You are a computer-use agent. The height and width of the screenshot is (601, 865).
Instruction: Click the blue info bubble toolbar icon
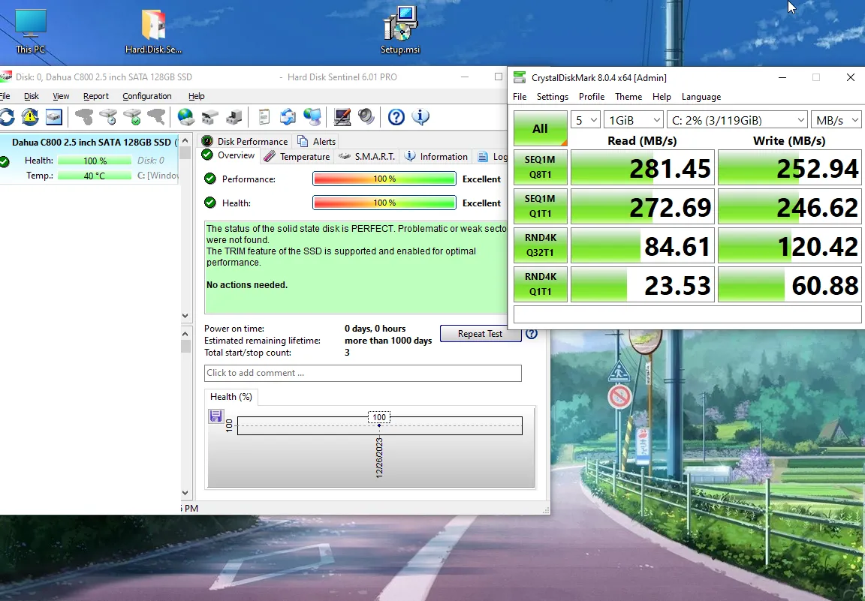pos(420,117)
